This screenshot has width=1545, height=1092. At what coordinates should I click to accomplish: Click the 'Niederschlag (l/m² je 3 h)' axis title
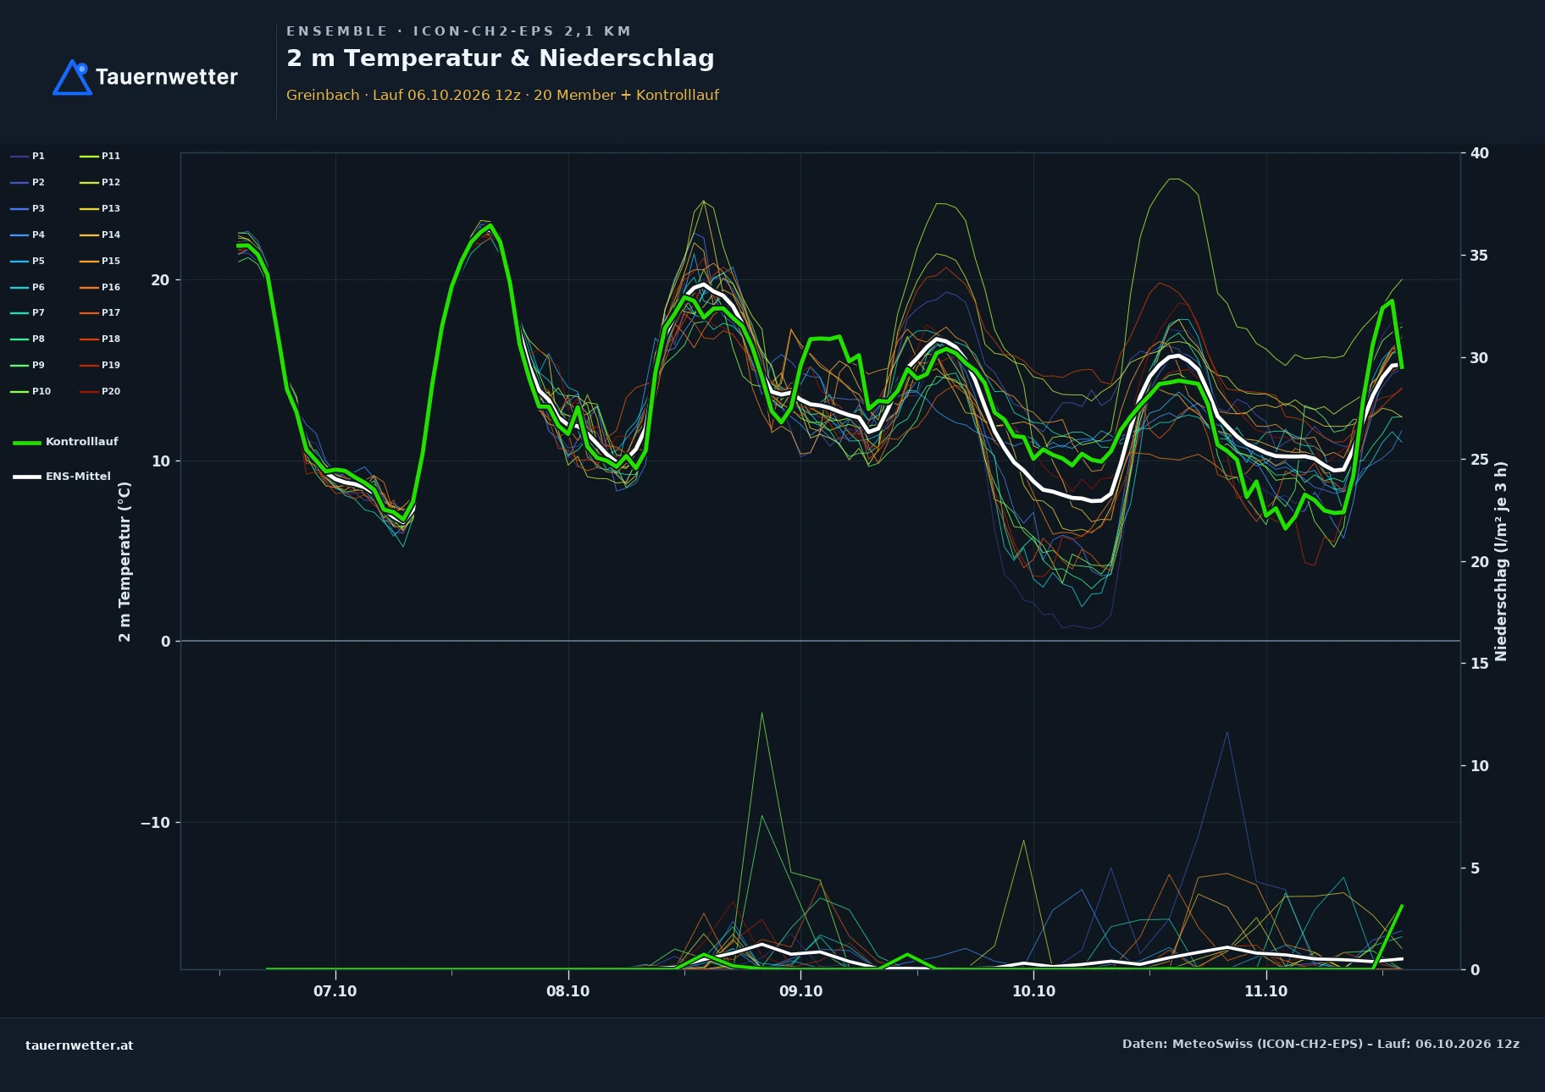tap(1501, 561)
